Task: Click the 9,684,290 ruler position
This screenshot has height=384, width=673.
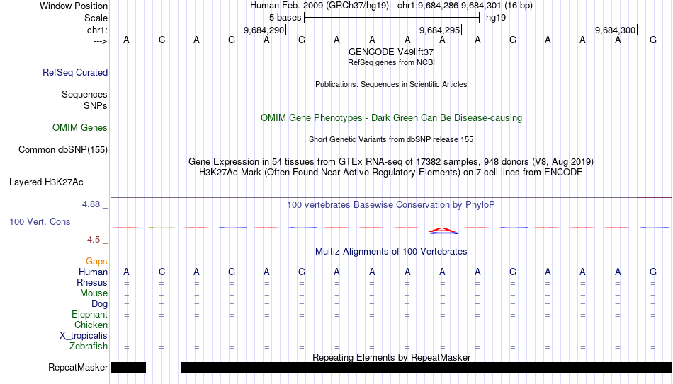Action: [x=264, y=30]
